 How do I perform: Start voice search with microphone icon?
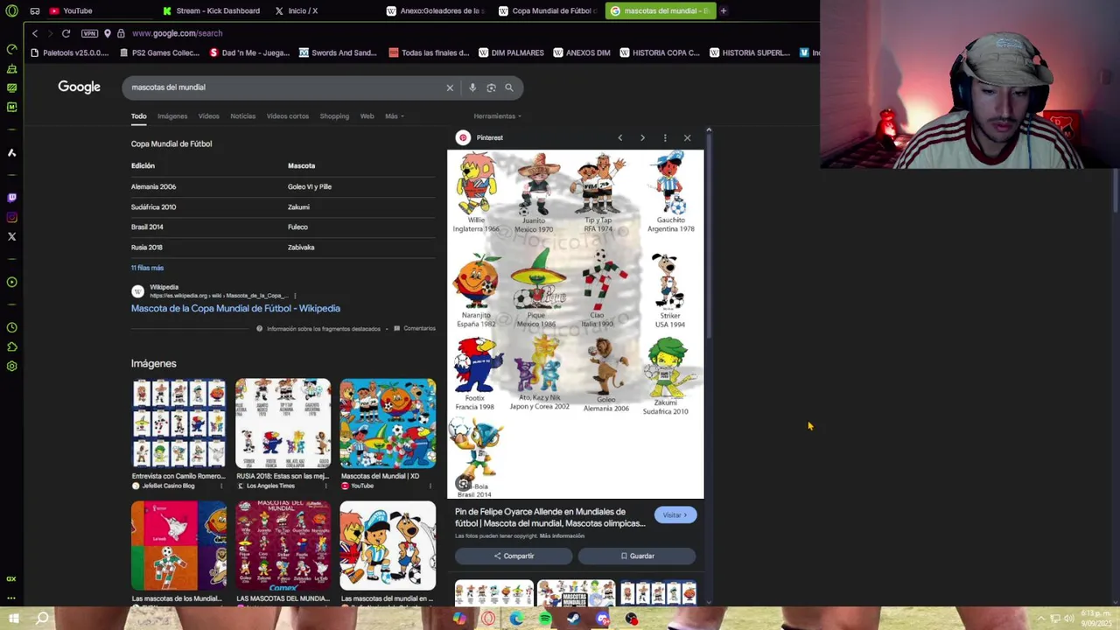coord(472,87)
